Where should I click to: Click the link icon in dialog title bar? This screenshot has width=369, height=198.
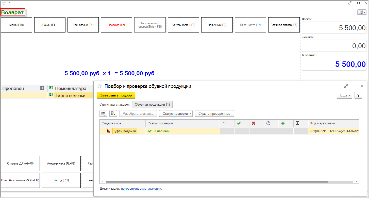click(346, 86)
